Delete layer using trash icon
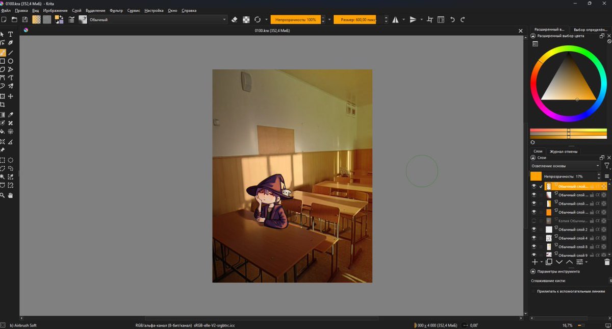This screenshot has width=612, height=329. point(607,262)
